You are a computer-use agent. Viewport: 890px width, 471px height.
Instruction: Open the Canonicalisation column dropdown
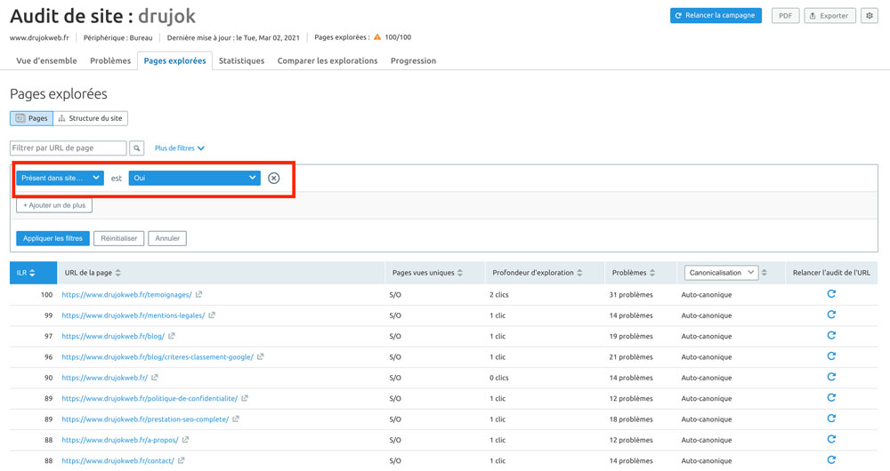pos(722,273)
